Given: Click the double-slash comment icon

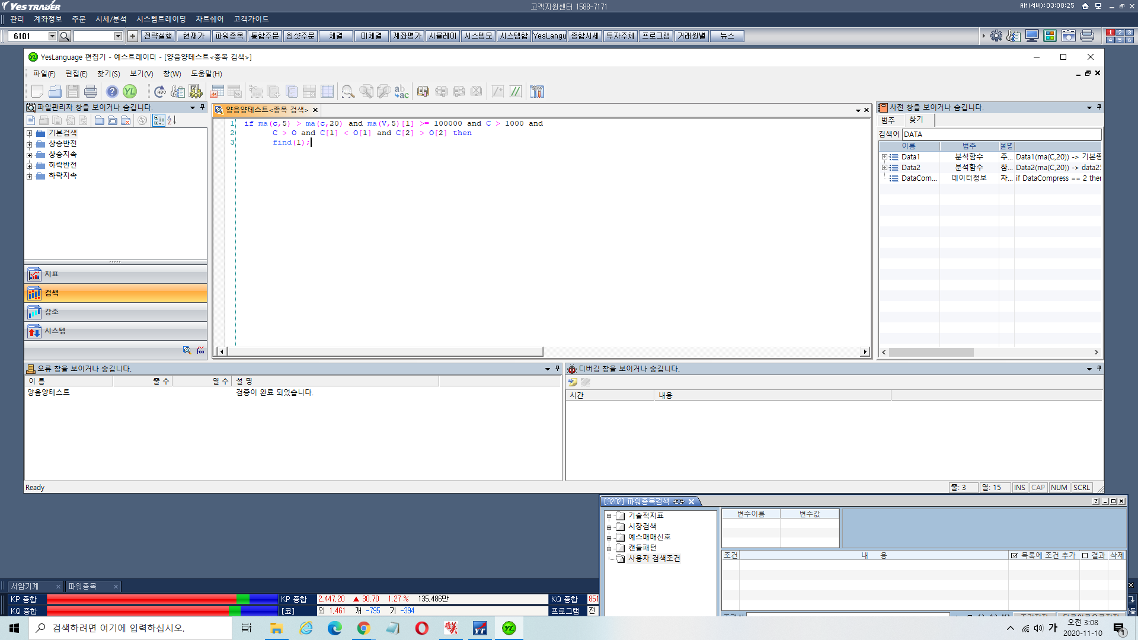Looking at the screenshot, I should 516,91.
